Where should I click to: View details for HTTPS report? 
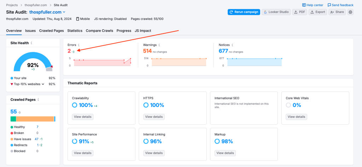point(154,117)
